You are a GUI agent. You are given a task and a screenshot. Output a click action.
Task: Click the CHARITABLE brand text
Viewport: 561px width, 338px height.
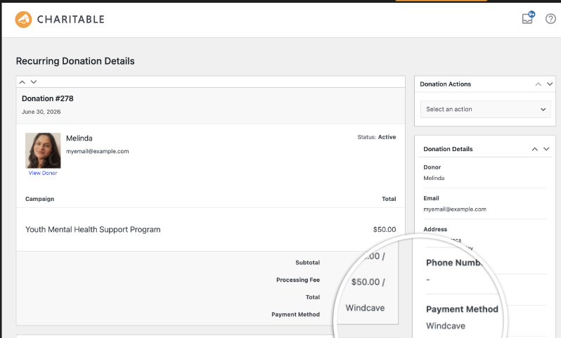pos(71,19)
